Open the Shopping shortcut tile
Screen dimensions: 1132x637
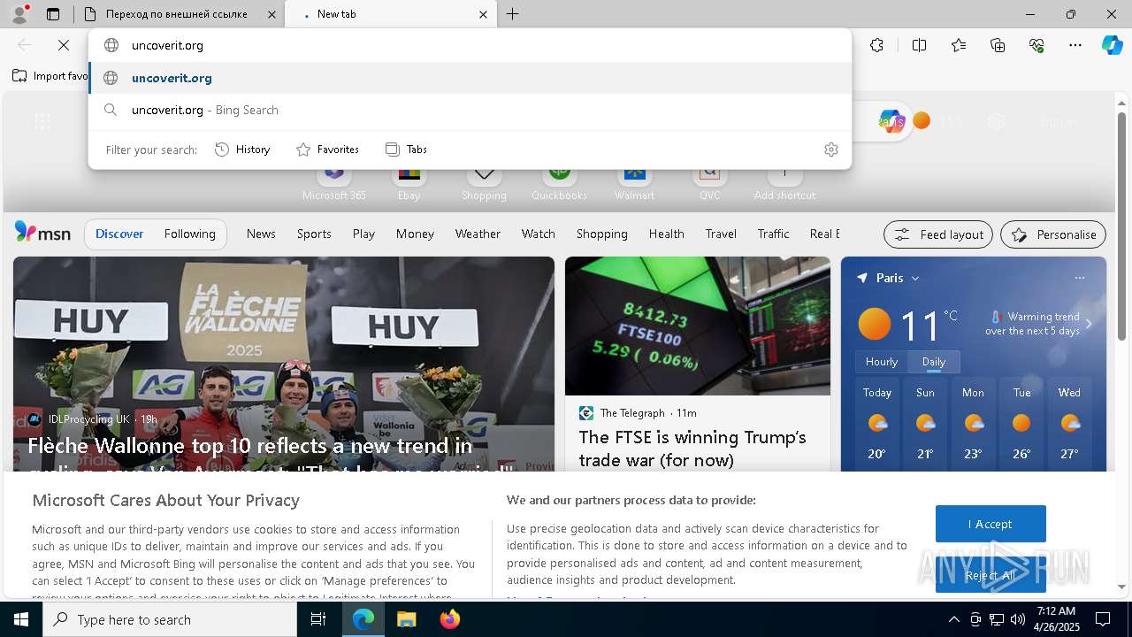tap(484, 184)
